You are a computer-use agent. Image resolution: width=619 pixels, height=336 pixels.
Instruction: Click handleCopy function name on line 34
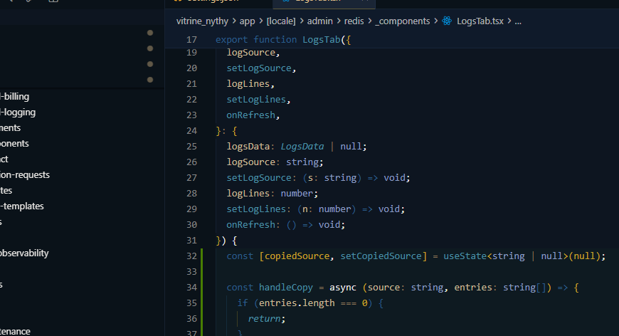[286, 288]
